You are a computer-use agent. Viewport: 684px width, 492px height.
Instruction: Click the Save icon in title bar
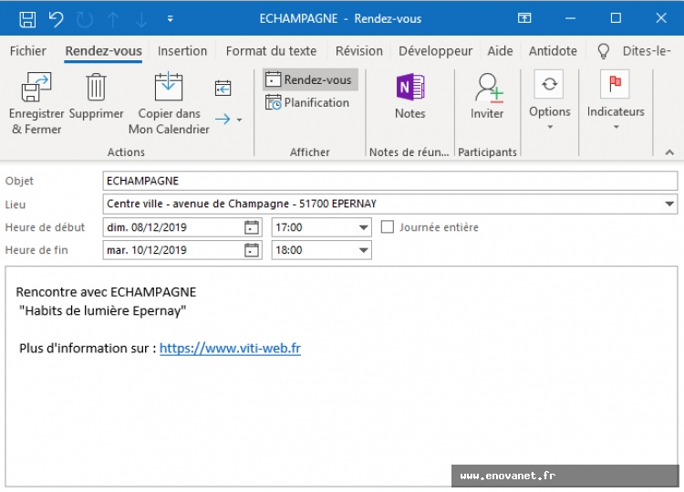pos(27,19)
